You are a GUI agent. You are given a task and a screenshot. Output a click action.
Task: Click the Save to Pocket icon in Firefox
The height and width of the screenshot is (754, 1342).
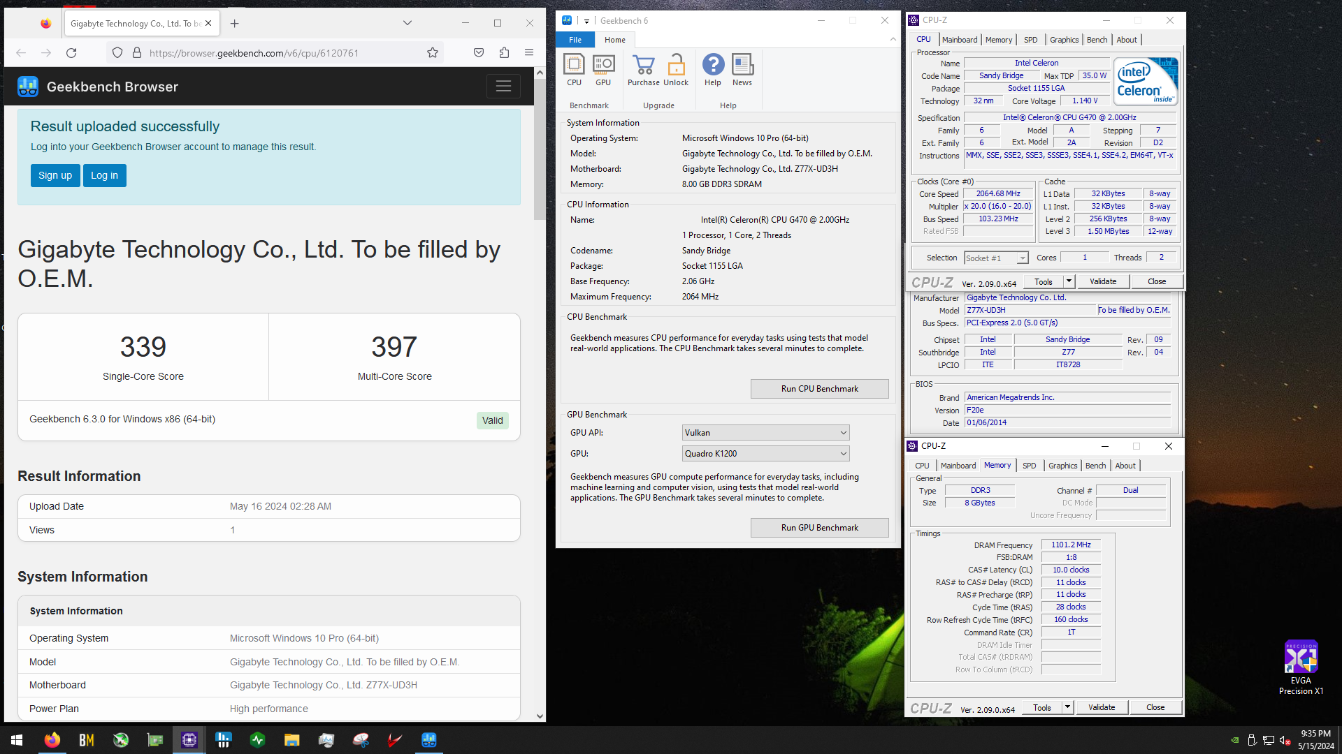pos(479,52)
